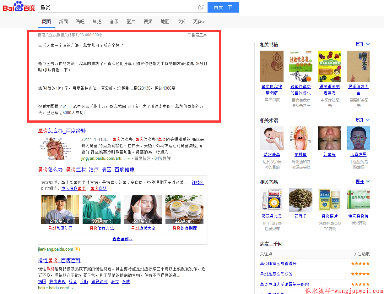384x294 pixels.
Task: Click the headache woman thumbnail with 597条知识
Action: (x=143, y=209)
